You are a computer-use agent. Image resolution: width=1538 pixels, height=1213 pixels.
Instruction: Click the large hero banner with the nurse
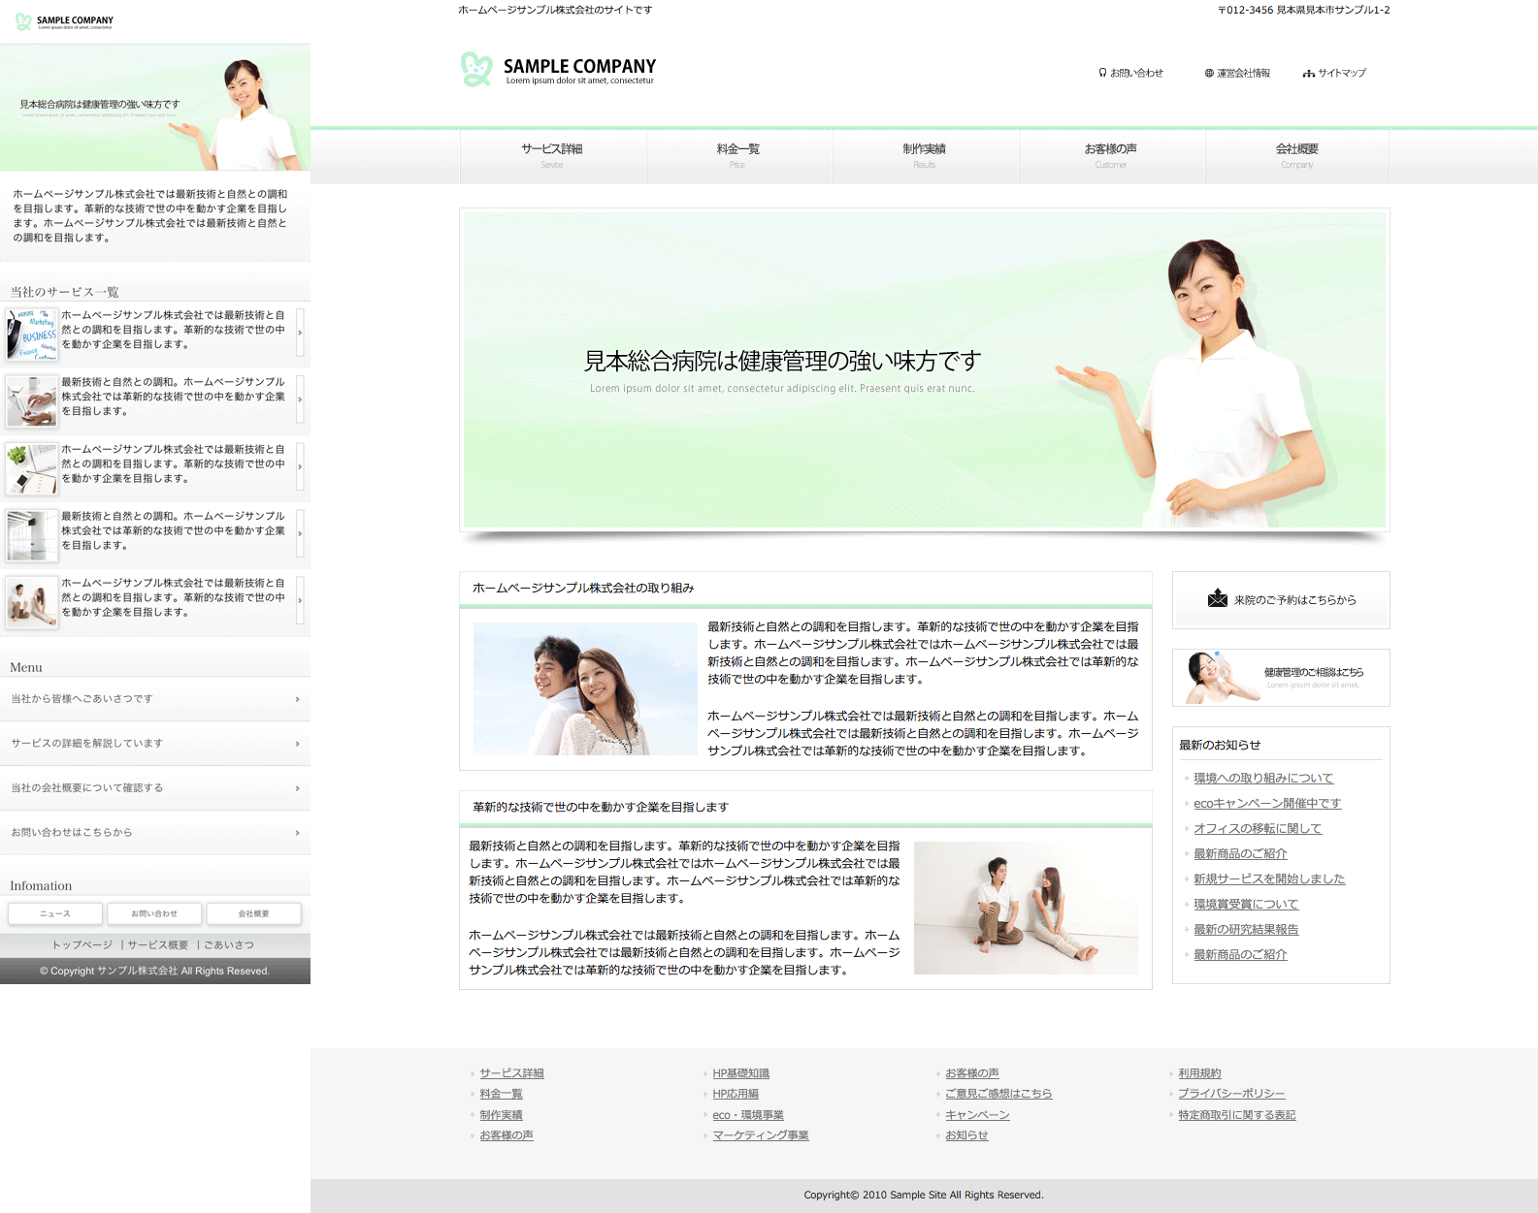coord(924,369)
